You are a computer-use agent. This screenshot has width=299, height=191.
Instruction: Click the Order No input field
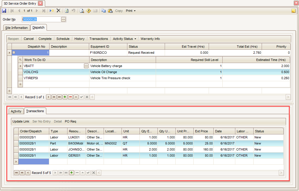click(41, 19)
